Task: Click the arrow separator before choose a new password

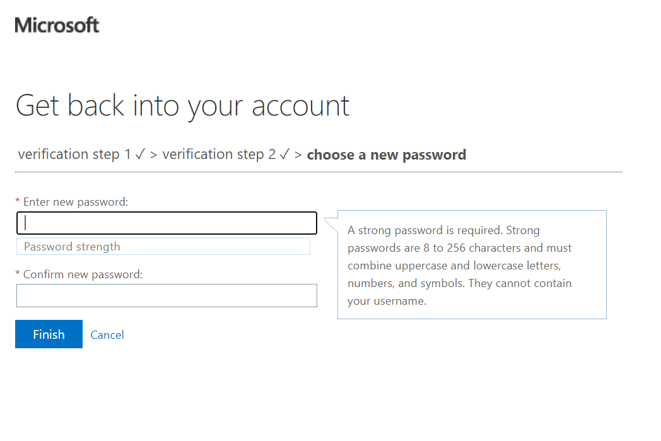Action: coord(298,154)
